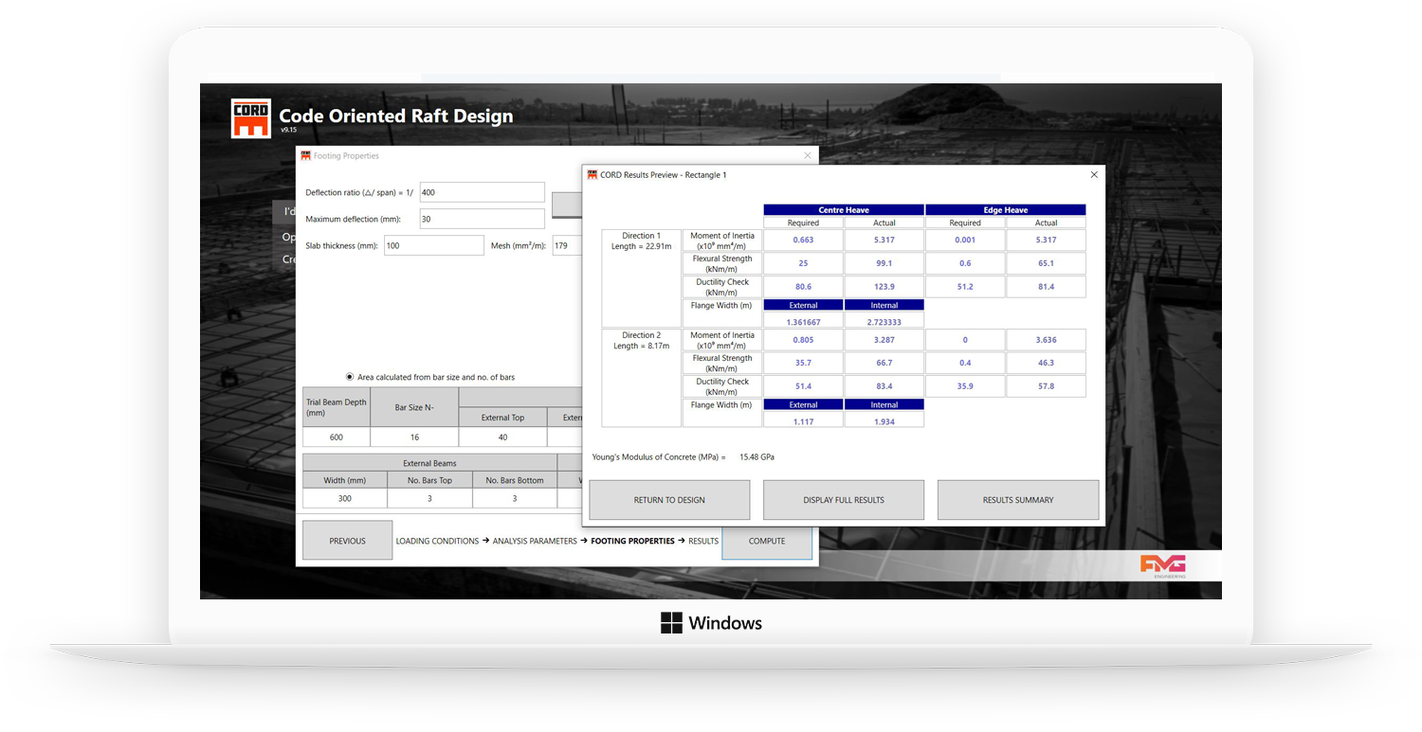Screen dimensions: 1422x732
Task: Click the flange width value 2.723333
Action: (884, 322)
